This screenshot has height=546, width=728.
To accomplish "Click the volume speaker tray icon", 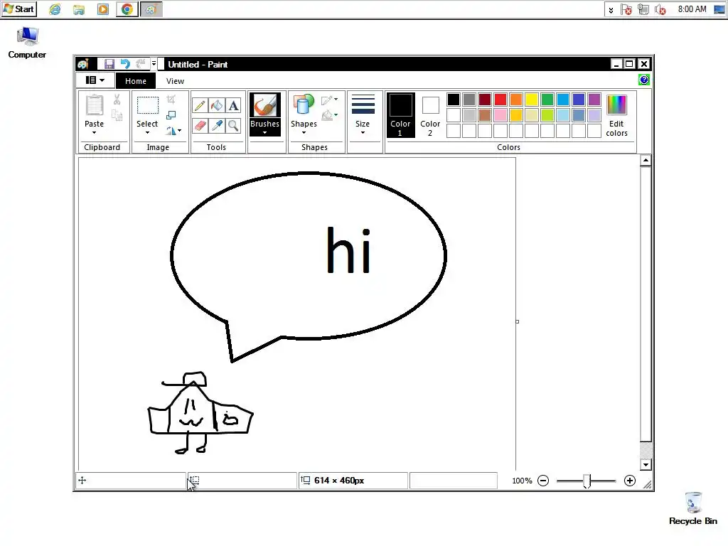I will (x=660, y=9).
